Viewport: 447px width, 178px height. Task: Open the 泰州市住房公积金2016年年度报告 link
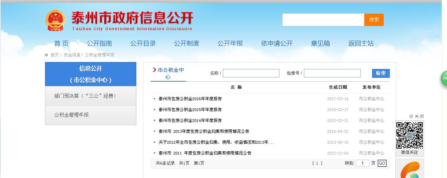pos(190,99)
